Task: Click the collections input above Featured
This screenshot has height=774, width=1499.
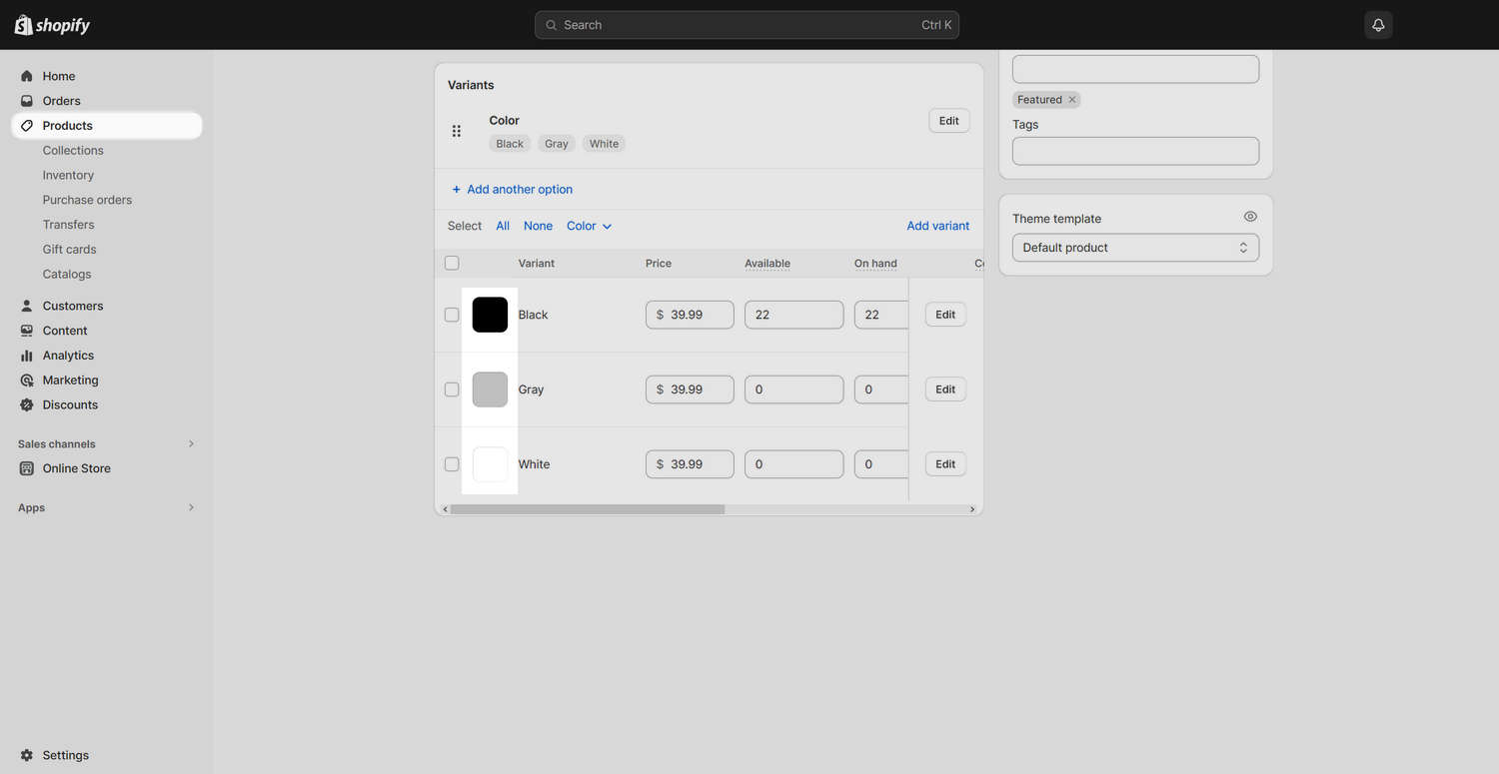Action: tap(1135, 69)
